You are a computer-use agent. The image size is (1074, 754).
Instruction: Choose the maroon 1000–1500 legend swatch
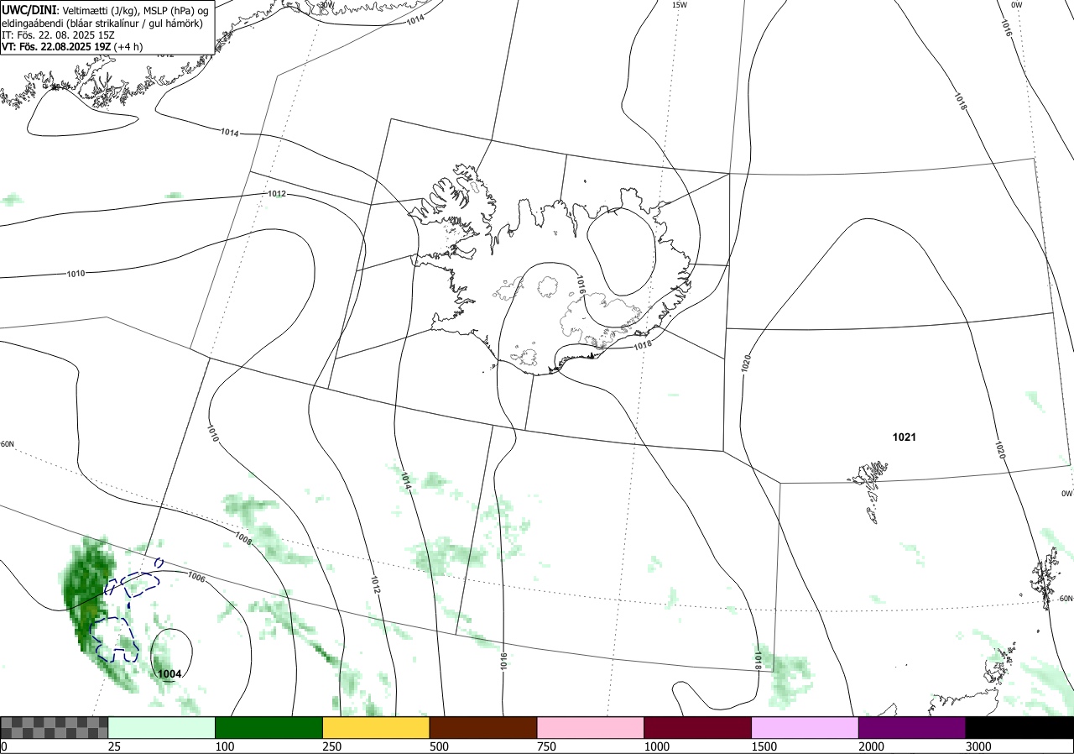click(698, 727)
